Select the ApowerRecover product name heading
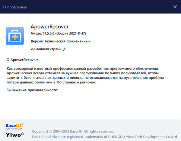Viewport: 181px width, 141px height. point(49,27)
